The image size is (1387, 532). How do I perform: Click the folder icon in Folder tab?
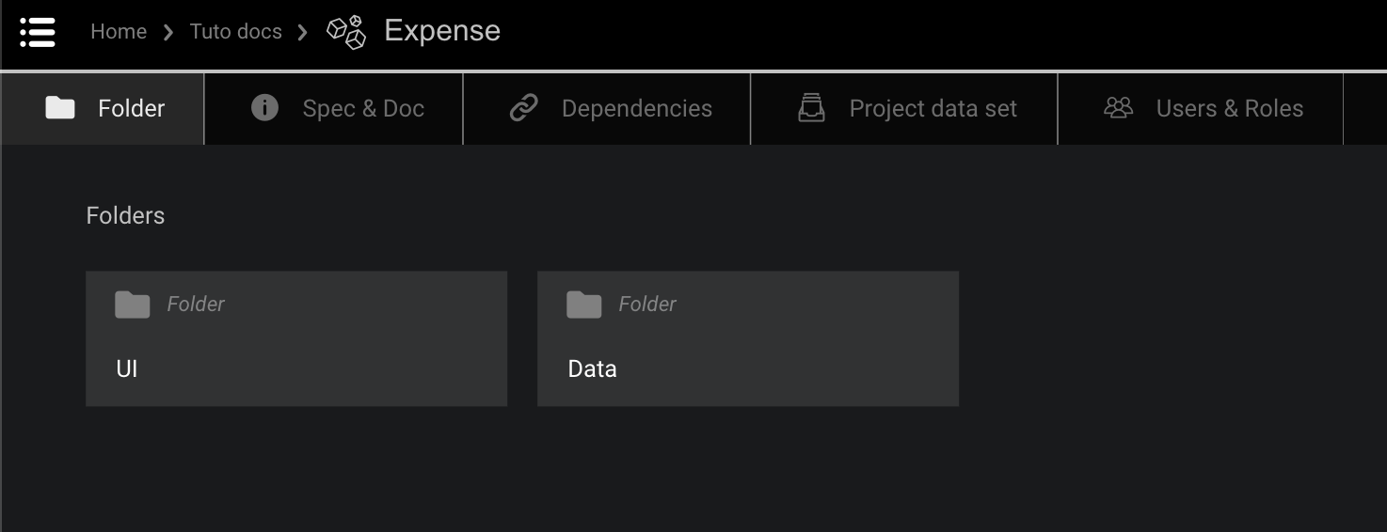tap(60, 108)
